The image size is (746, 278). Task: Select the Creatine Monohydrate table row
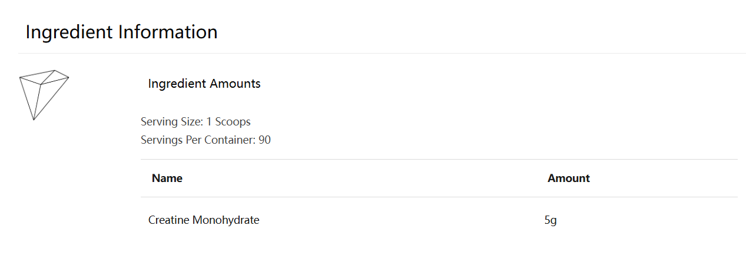(x=353, y=220)
